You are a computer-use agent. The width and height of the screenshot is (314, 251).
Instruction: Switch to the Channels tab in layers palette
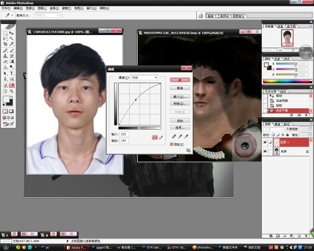278,124
